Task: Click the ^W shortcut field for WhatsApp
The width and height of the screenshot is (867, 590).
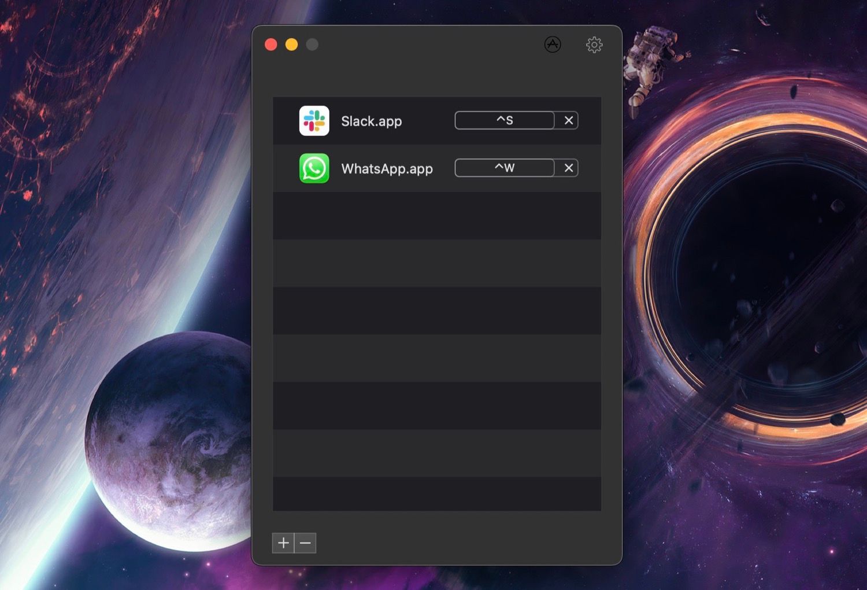Action: click(503, 168)
